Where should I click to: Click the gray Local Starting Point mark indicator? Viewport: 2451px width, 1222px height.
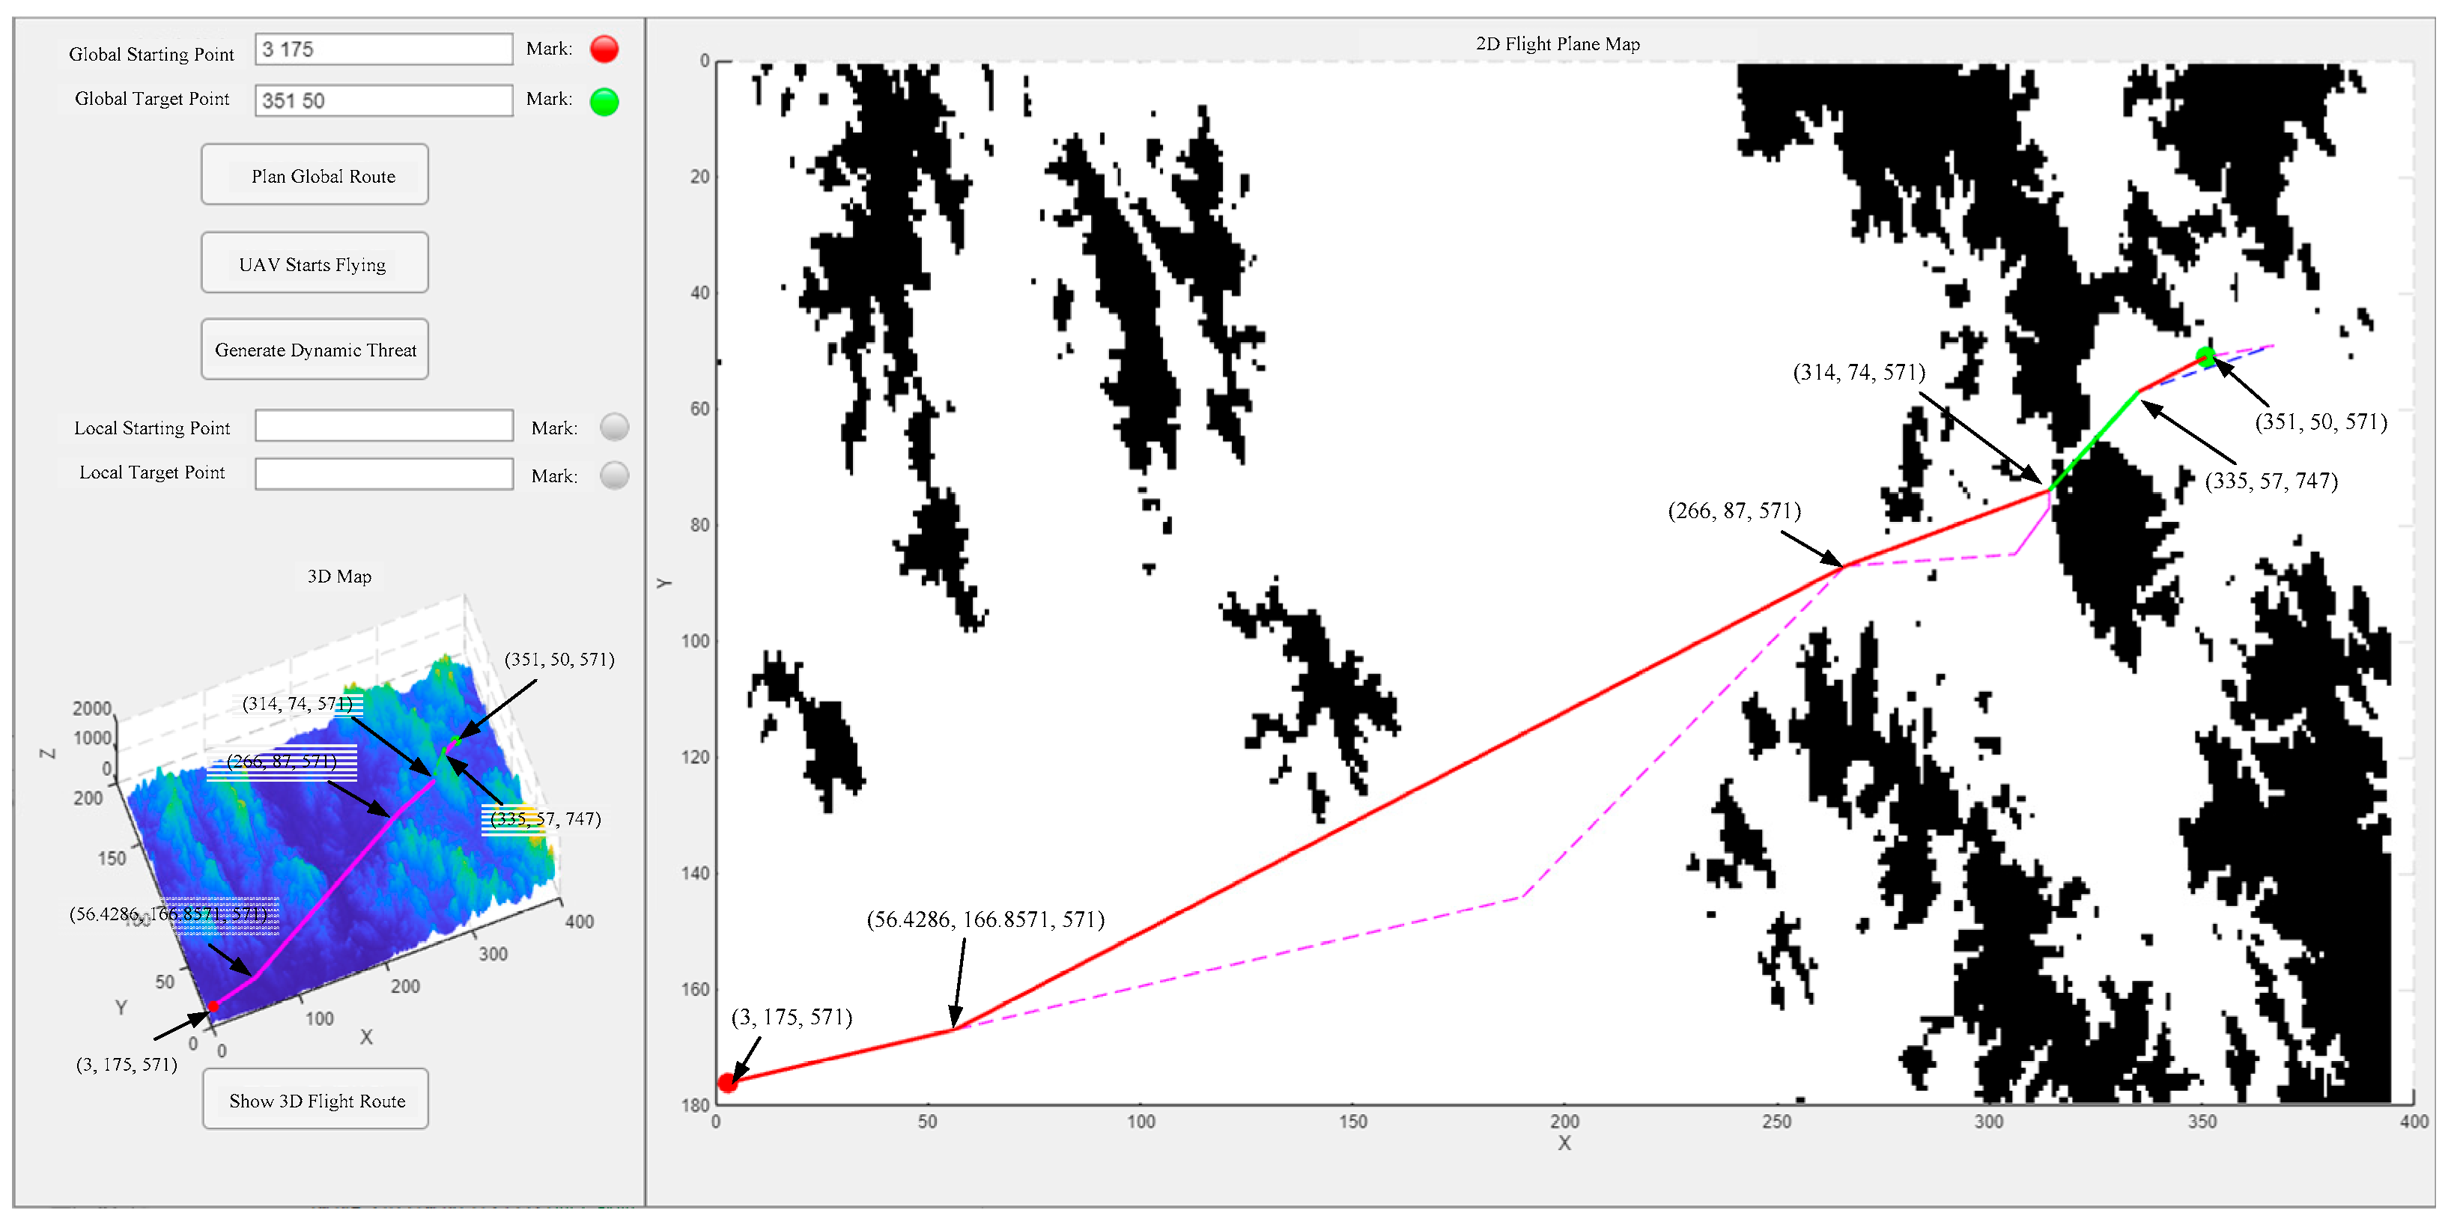click(x=615, y=428)
